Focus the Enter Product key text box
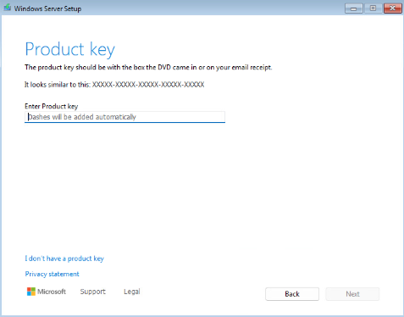Image resolution: width=404 pixels, height=317 pixels. 125,117
